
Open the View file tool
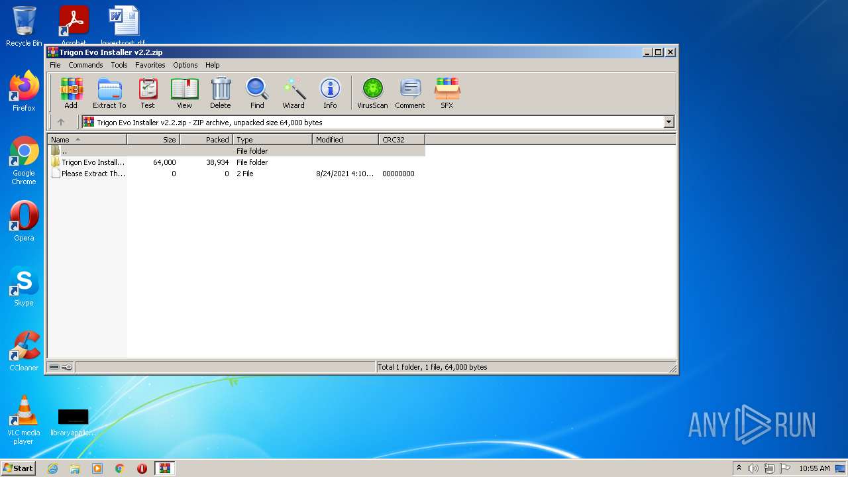[x=184, y=93]
